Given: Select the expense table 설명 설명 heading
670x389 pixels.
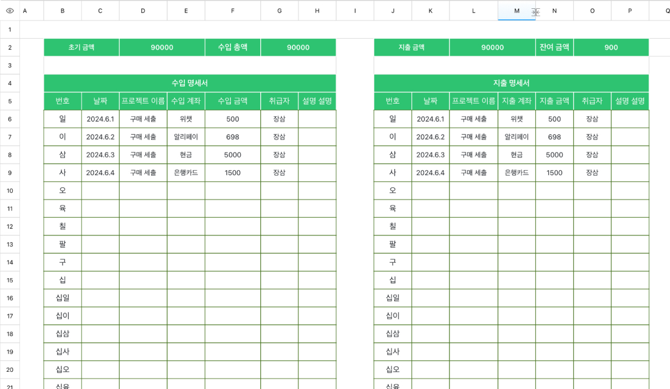Looking at the screenshot, I should pyautogui.click(x=630, y=101).
